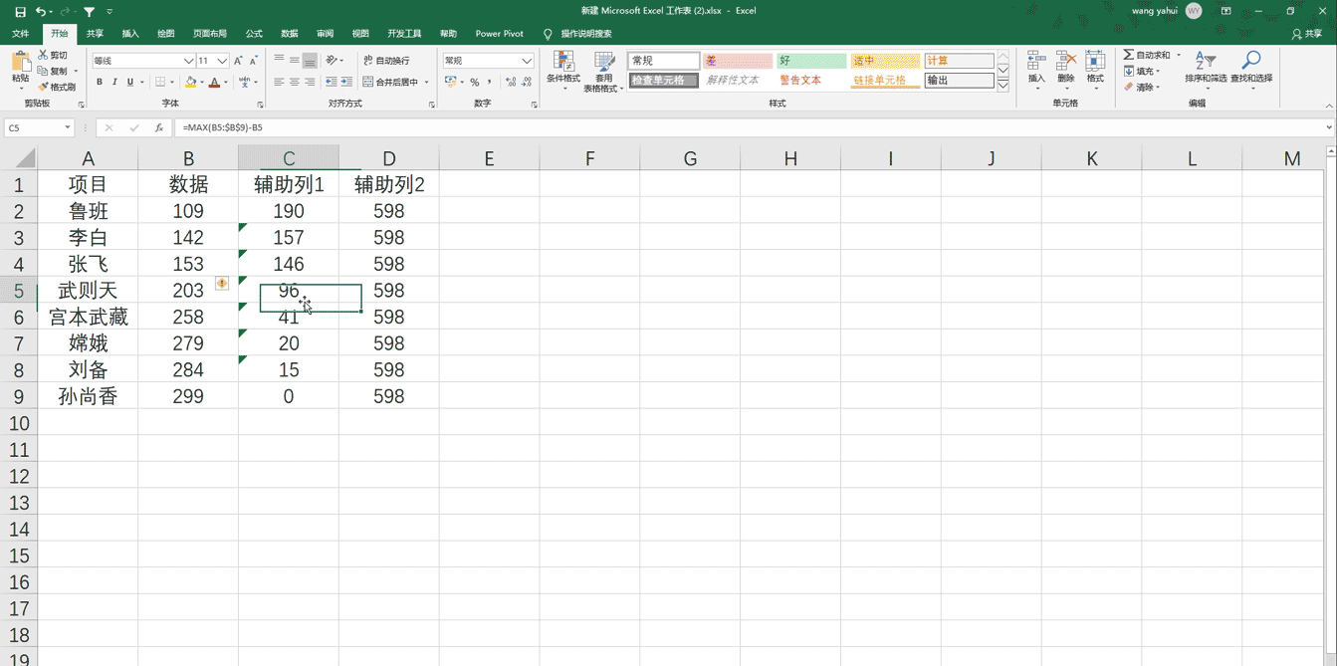
Task: Click the Merge & Center (合并后居中) button
Action: pyautogui.click(x=389, y=82)
